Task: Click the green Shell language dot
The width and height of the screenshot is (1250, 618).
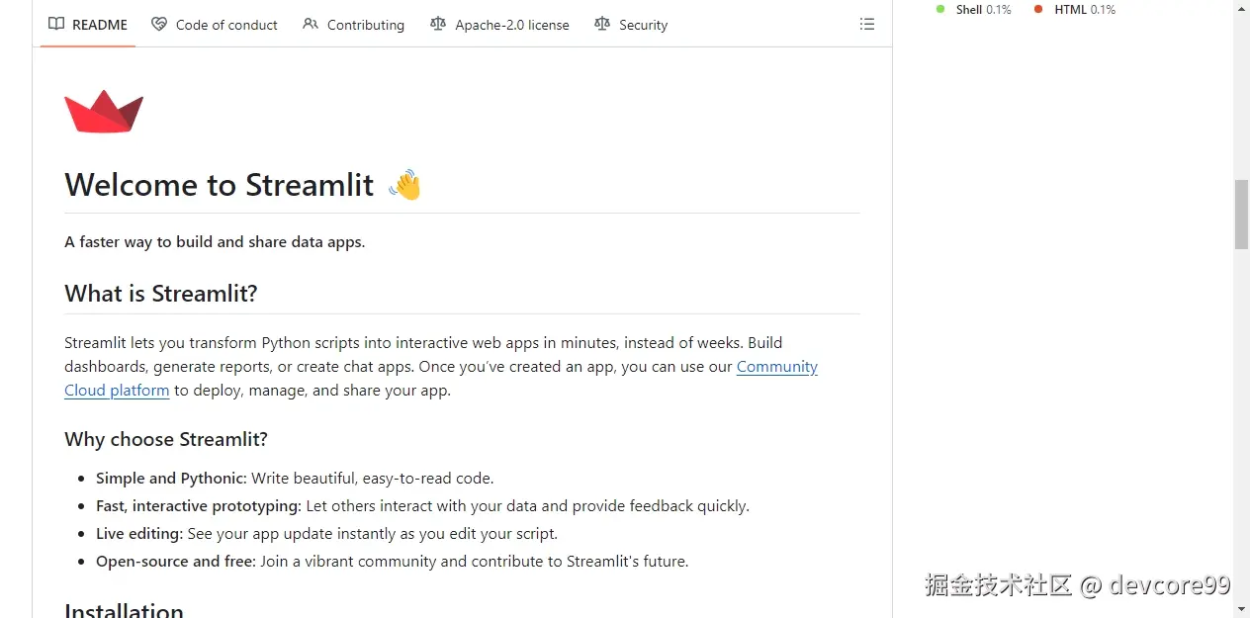Action: (x=940, y=9)
